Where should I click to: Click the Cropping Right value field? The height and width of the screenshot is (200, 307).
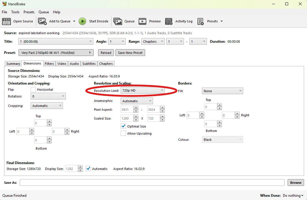click(58, 131)
